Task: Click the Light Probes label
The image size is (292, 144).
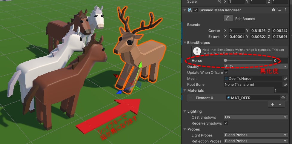Action: click(x=202, y=135)
